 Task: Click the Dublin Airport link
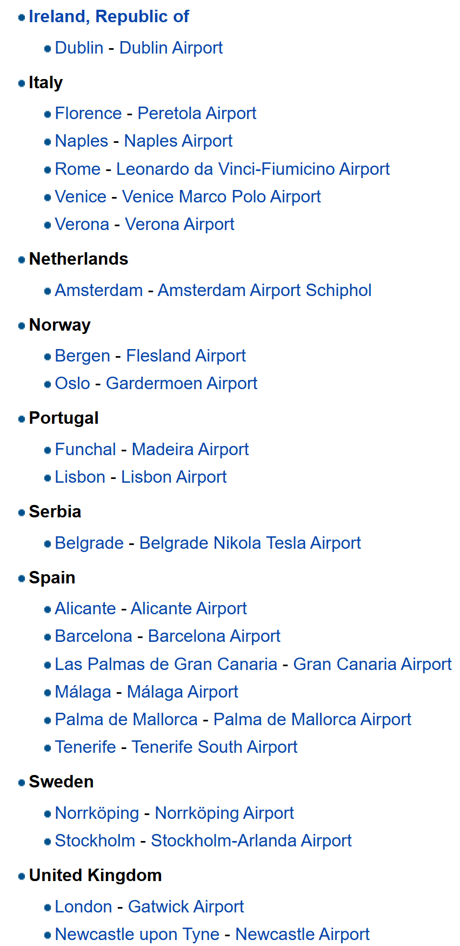(171, 48)
